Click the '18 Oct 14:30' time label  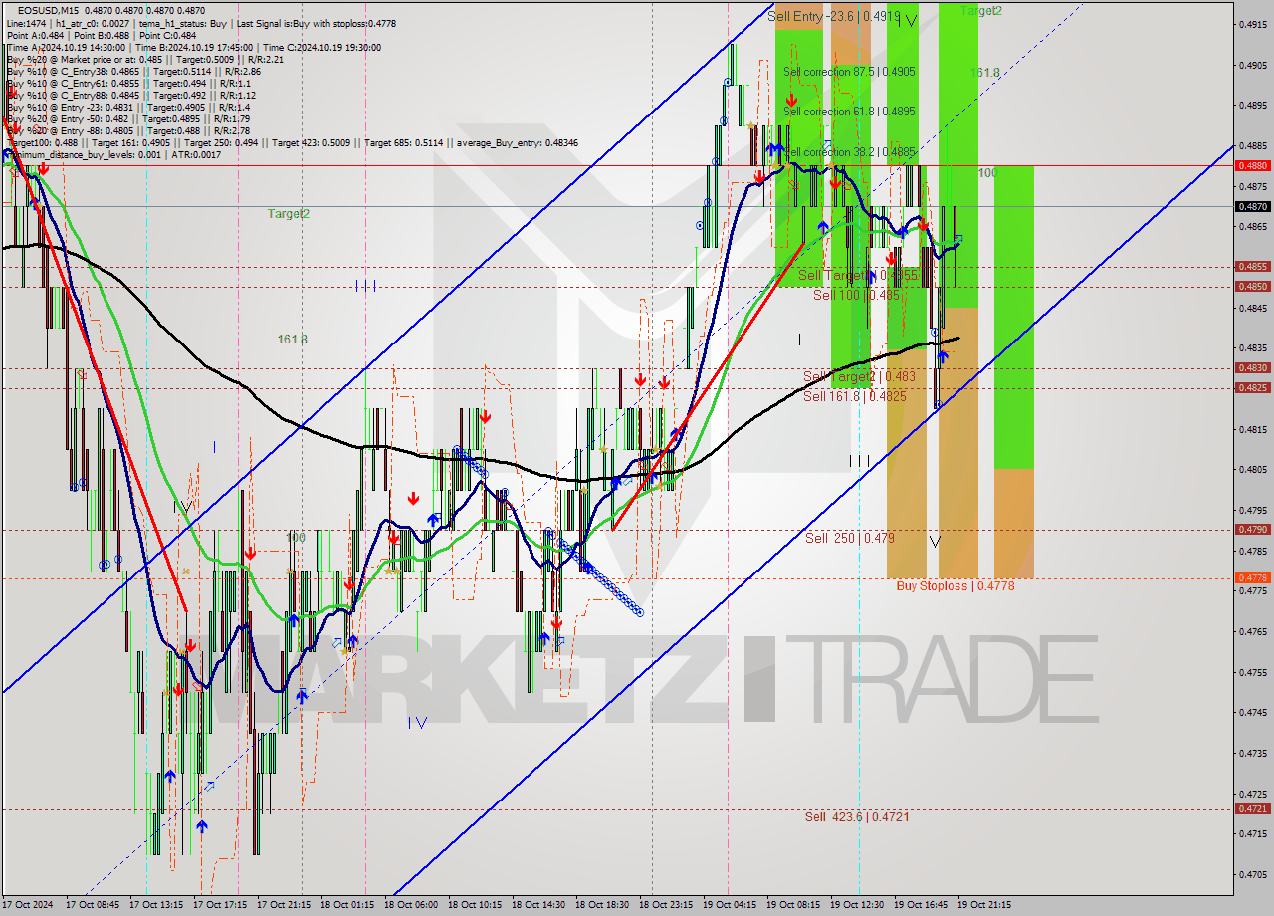[537, 905]
